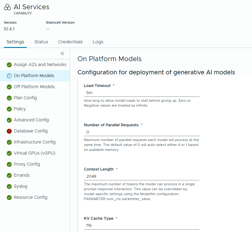Click the green check icon beside Plan Config
252x232 pixels.
(9, 98)
